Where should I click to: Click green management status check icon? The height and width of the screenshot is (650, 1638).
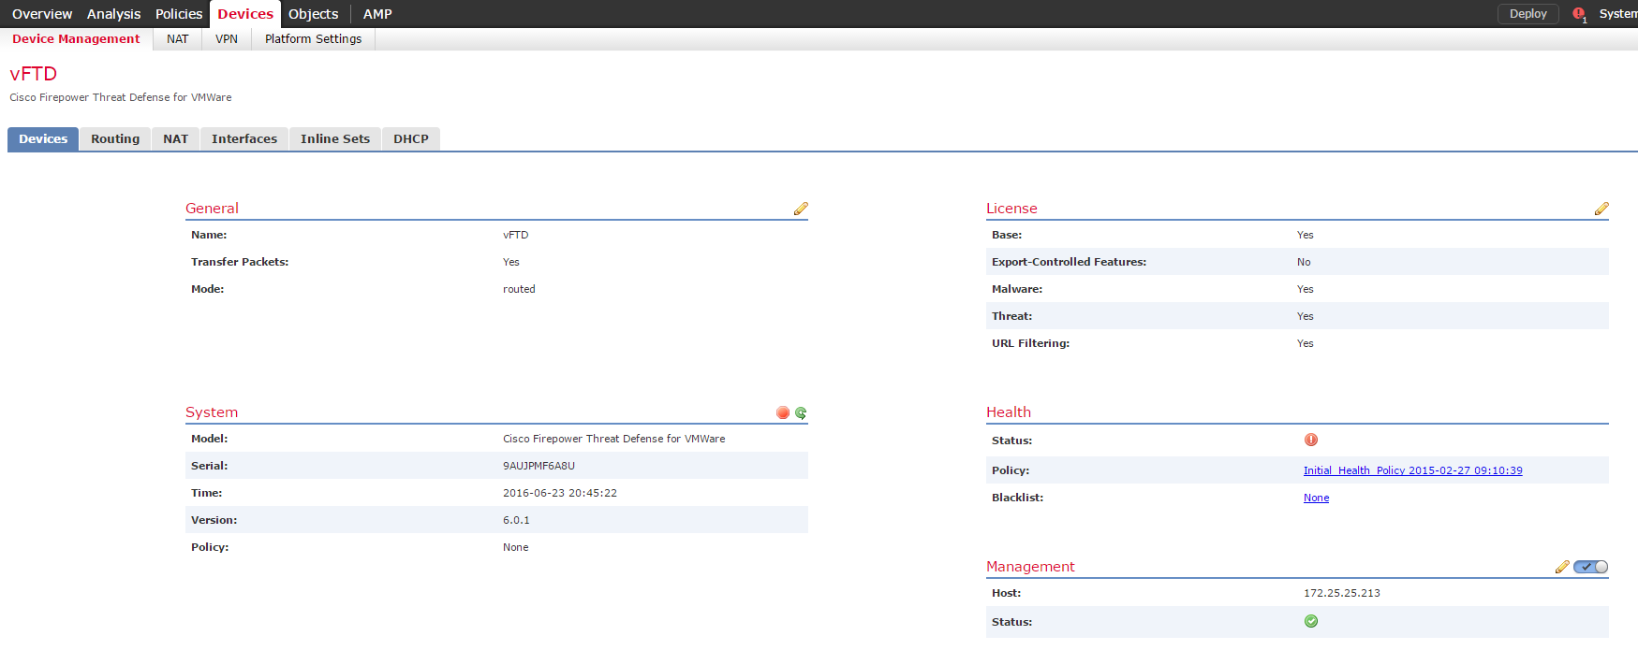pyautogui.click(x=1311, y=621)
